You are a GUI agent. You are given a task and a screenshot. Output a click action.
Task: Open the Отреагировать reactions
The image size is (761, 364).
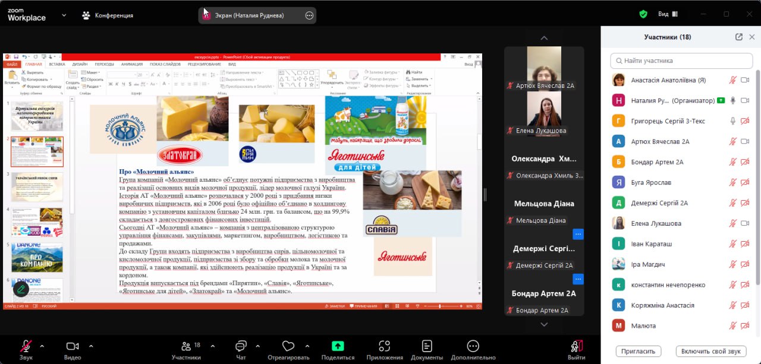tap(288, 350)
